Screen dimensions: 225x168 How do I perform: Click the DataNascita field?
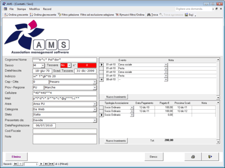tap(42, 71)
